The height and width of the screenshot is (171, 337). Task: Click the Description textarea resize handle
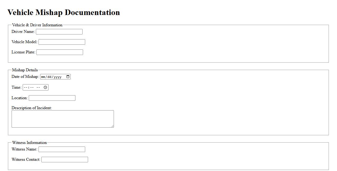113,126
